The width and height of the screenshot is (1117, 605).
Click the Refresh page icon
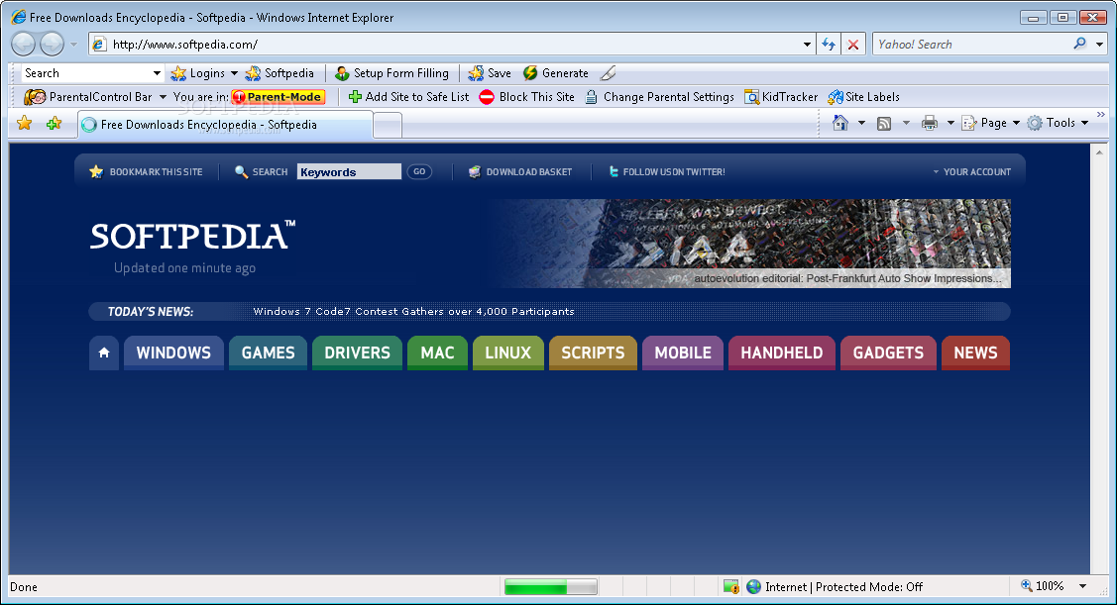click(829, 45)
